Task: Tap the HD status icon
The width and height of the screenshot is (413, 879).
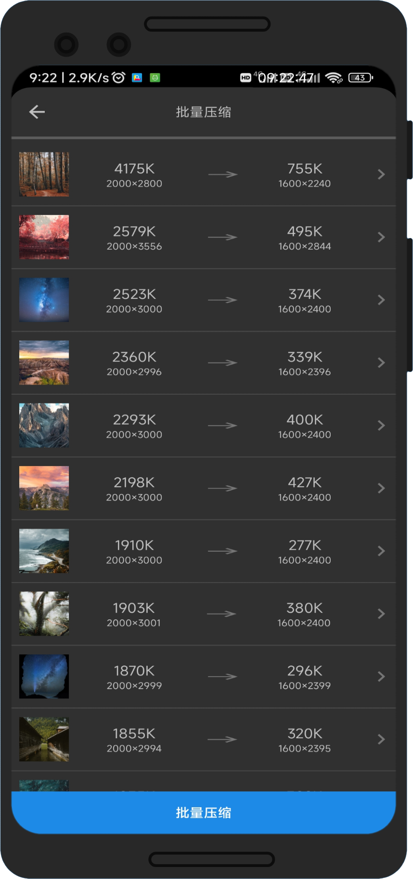Action: point(245,78)
